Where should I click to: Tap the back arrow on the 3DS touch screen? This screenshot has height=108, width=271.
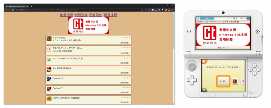(204, 90)
